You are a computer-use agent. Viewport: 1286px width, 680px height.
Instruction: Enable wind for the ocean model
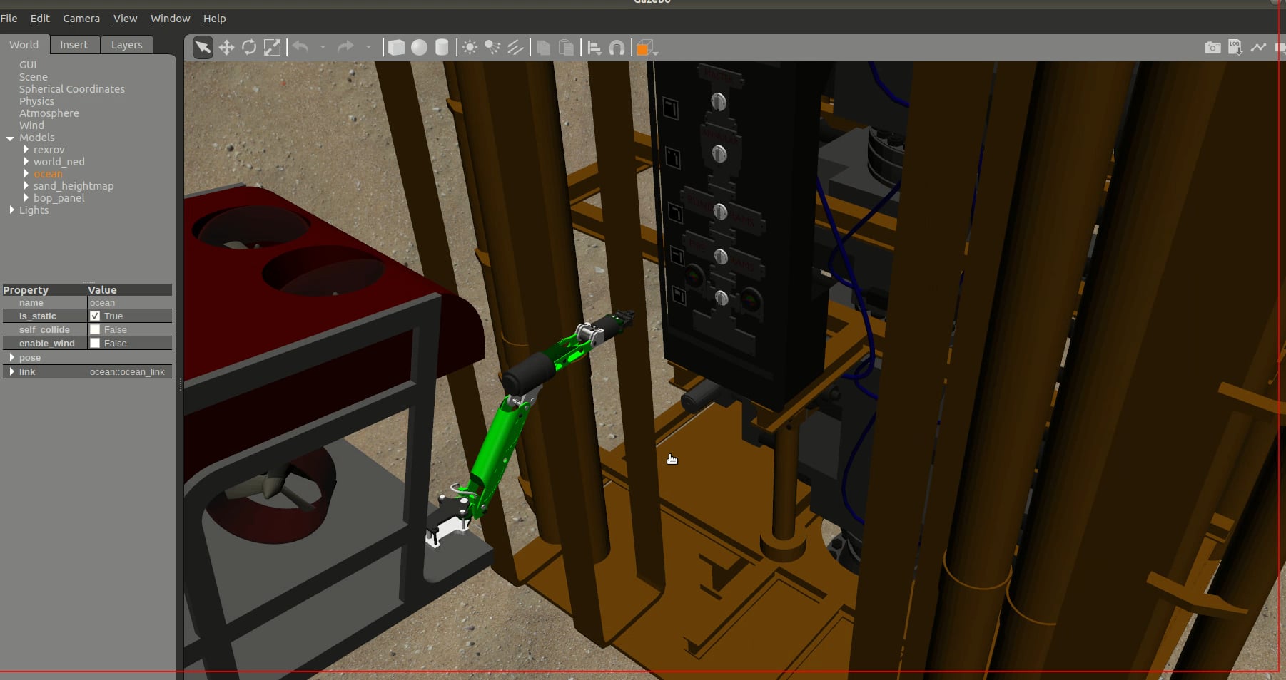(x=96, y=343)
